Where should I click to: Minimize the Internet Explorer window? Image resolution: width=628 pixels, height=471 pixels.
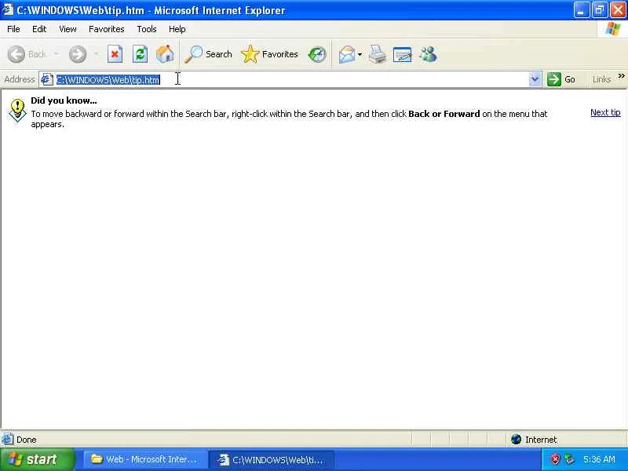581,10
